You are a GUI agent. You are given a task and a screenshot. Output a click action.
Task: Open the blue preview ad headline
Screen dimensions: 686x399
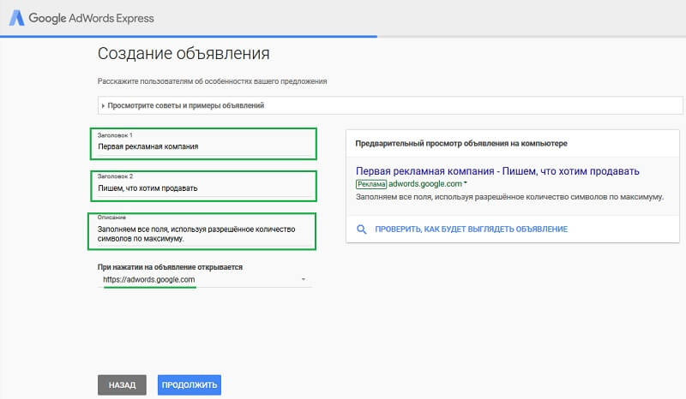click(496, 171)
